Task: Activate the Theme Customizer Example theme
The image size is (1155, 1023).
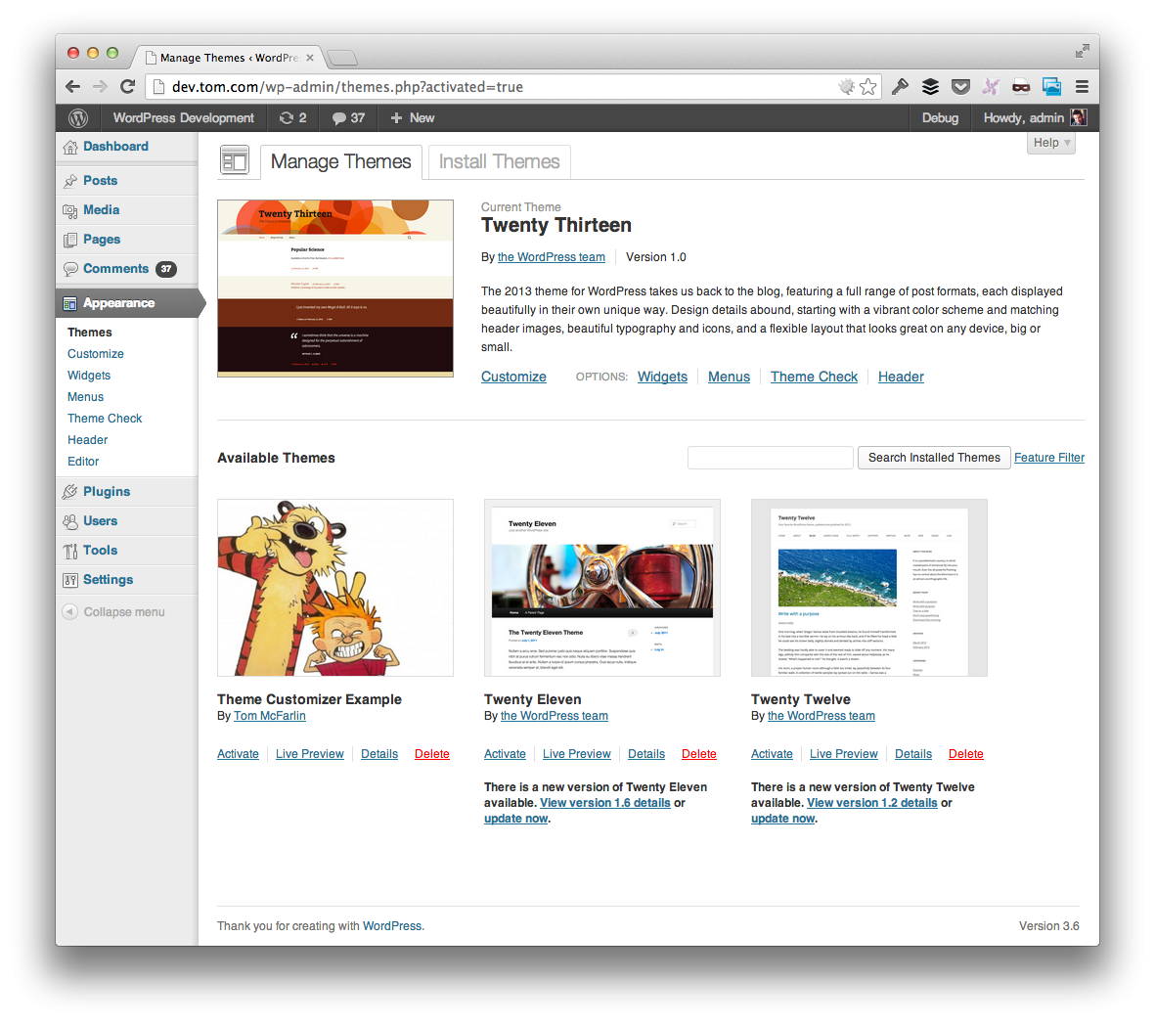Action: 238,753
